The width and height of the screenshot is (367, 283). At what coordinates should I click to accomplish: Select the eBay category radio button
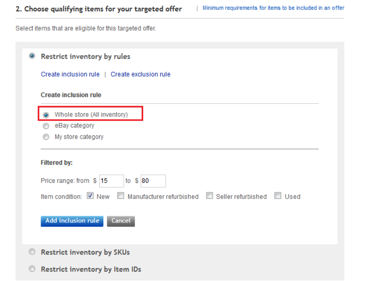coord(46,126)
